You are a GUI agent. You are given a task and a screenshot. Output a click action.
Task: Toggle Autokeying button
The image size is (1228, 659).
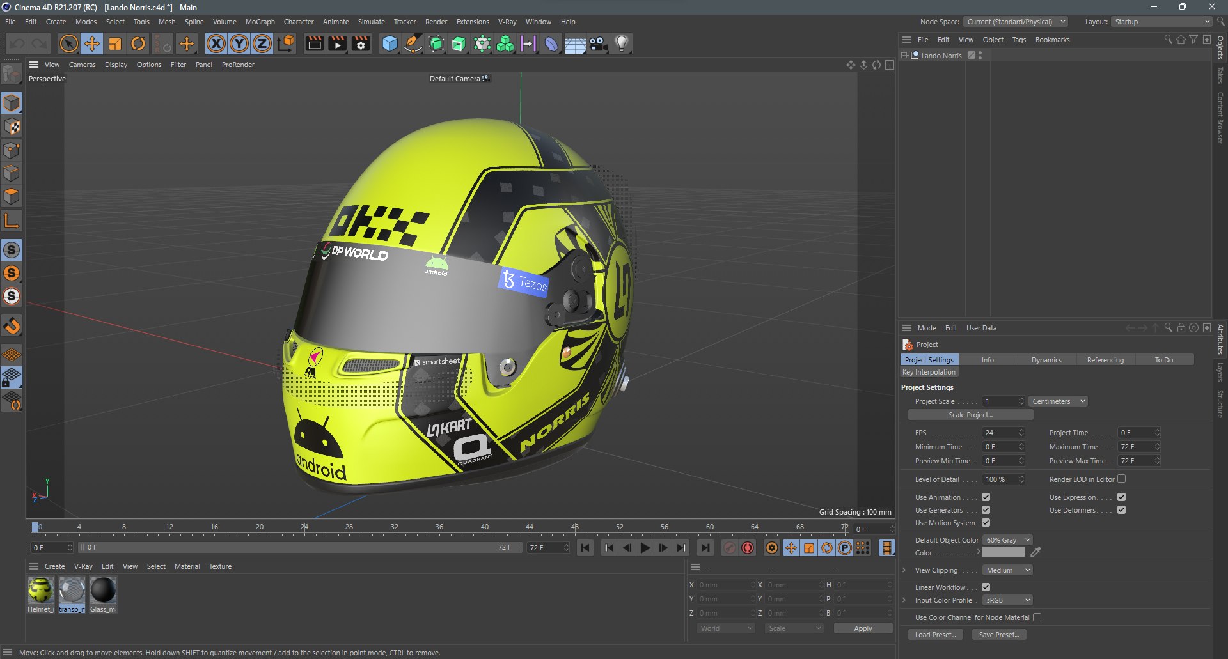click(x=748, y=548)
